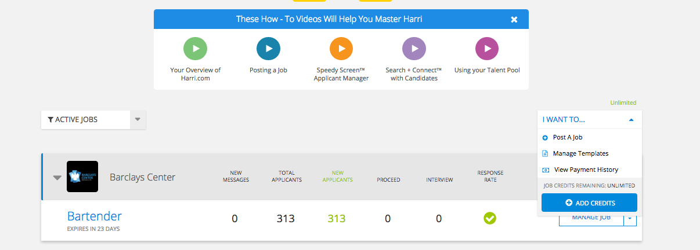700x250 pixels.
Task: Click the Job Credits Remaining: Unlimited text
Action: coord(589,186)
